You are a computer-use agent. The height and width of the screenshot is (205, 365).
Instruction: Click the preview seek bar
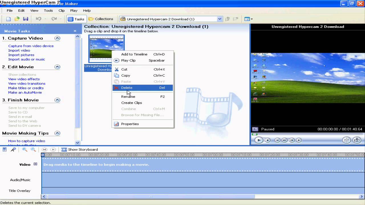click(x=307, y=134)
